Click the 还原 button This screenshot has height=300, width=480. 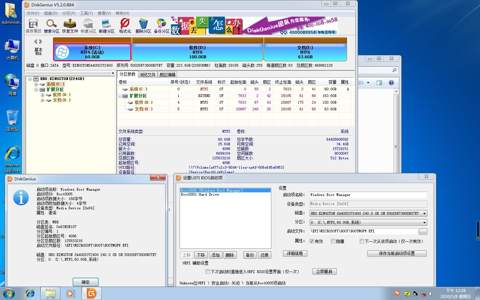click(x=265, y=255)
